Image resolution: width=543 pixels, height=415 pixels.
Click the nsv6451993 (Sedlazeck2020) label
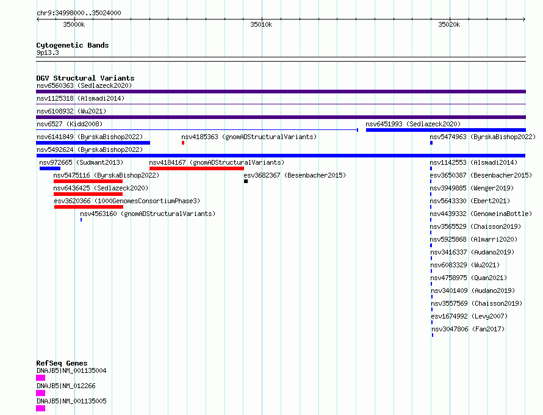tap(413, 124)
